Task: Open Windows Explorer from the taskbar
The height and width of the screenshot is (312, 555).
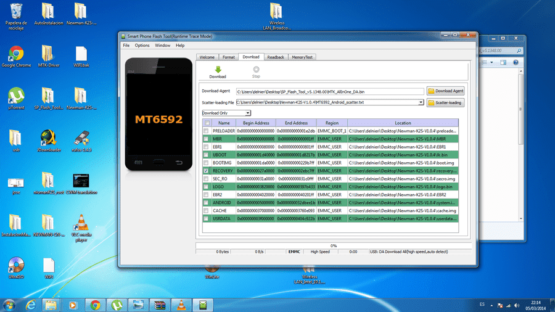Action: [51, 305]
